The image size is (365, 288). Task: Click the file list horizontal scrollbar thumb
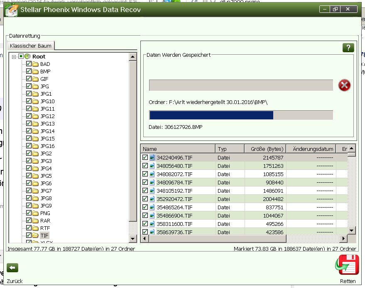tap(218, 239)
